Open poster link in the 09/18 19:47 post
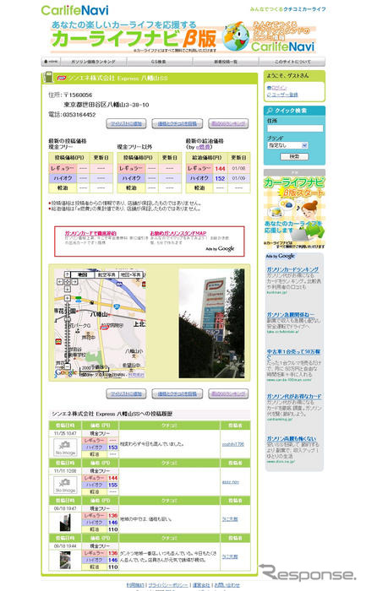366x591 pixels. click(230, 519)
